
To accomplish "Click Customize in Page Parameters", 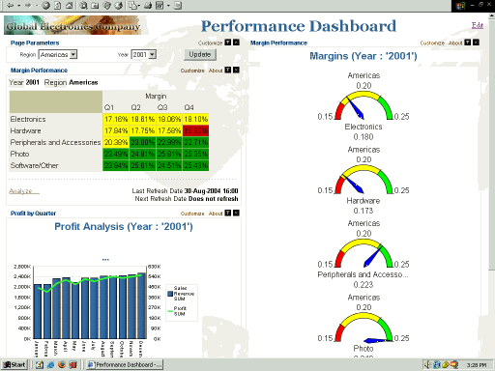I will (210, 43).
